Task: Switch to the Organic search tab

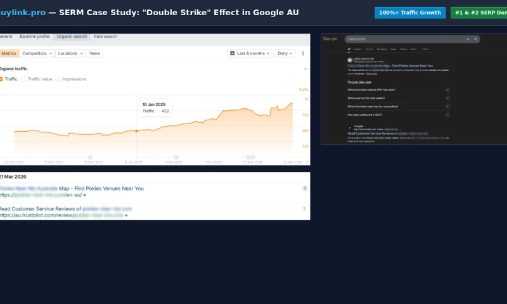Action: tap(72, 37)
